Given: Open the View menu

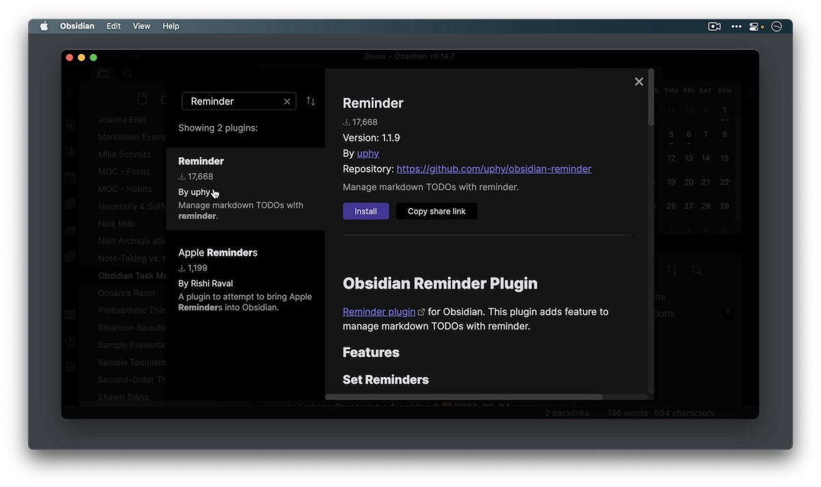Looking at the screenshot, I should (142, 26).
